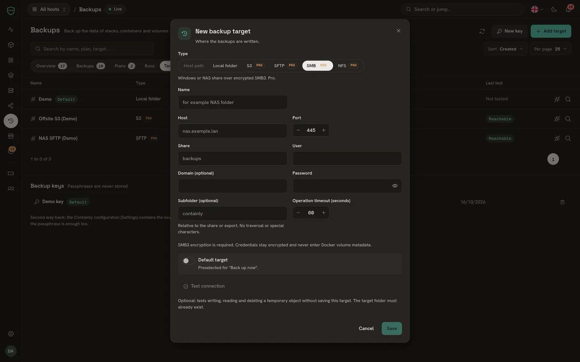Click the Save button
The height and width of the screenshot is (362, 580).
click(x=391, y=329)
